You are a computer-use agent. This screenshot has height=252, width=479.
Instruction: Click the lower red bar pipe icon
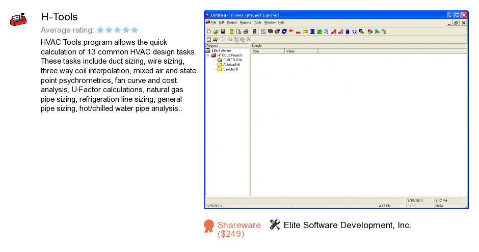coord(299,33)
